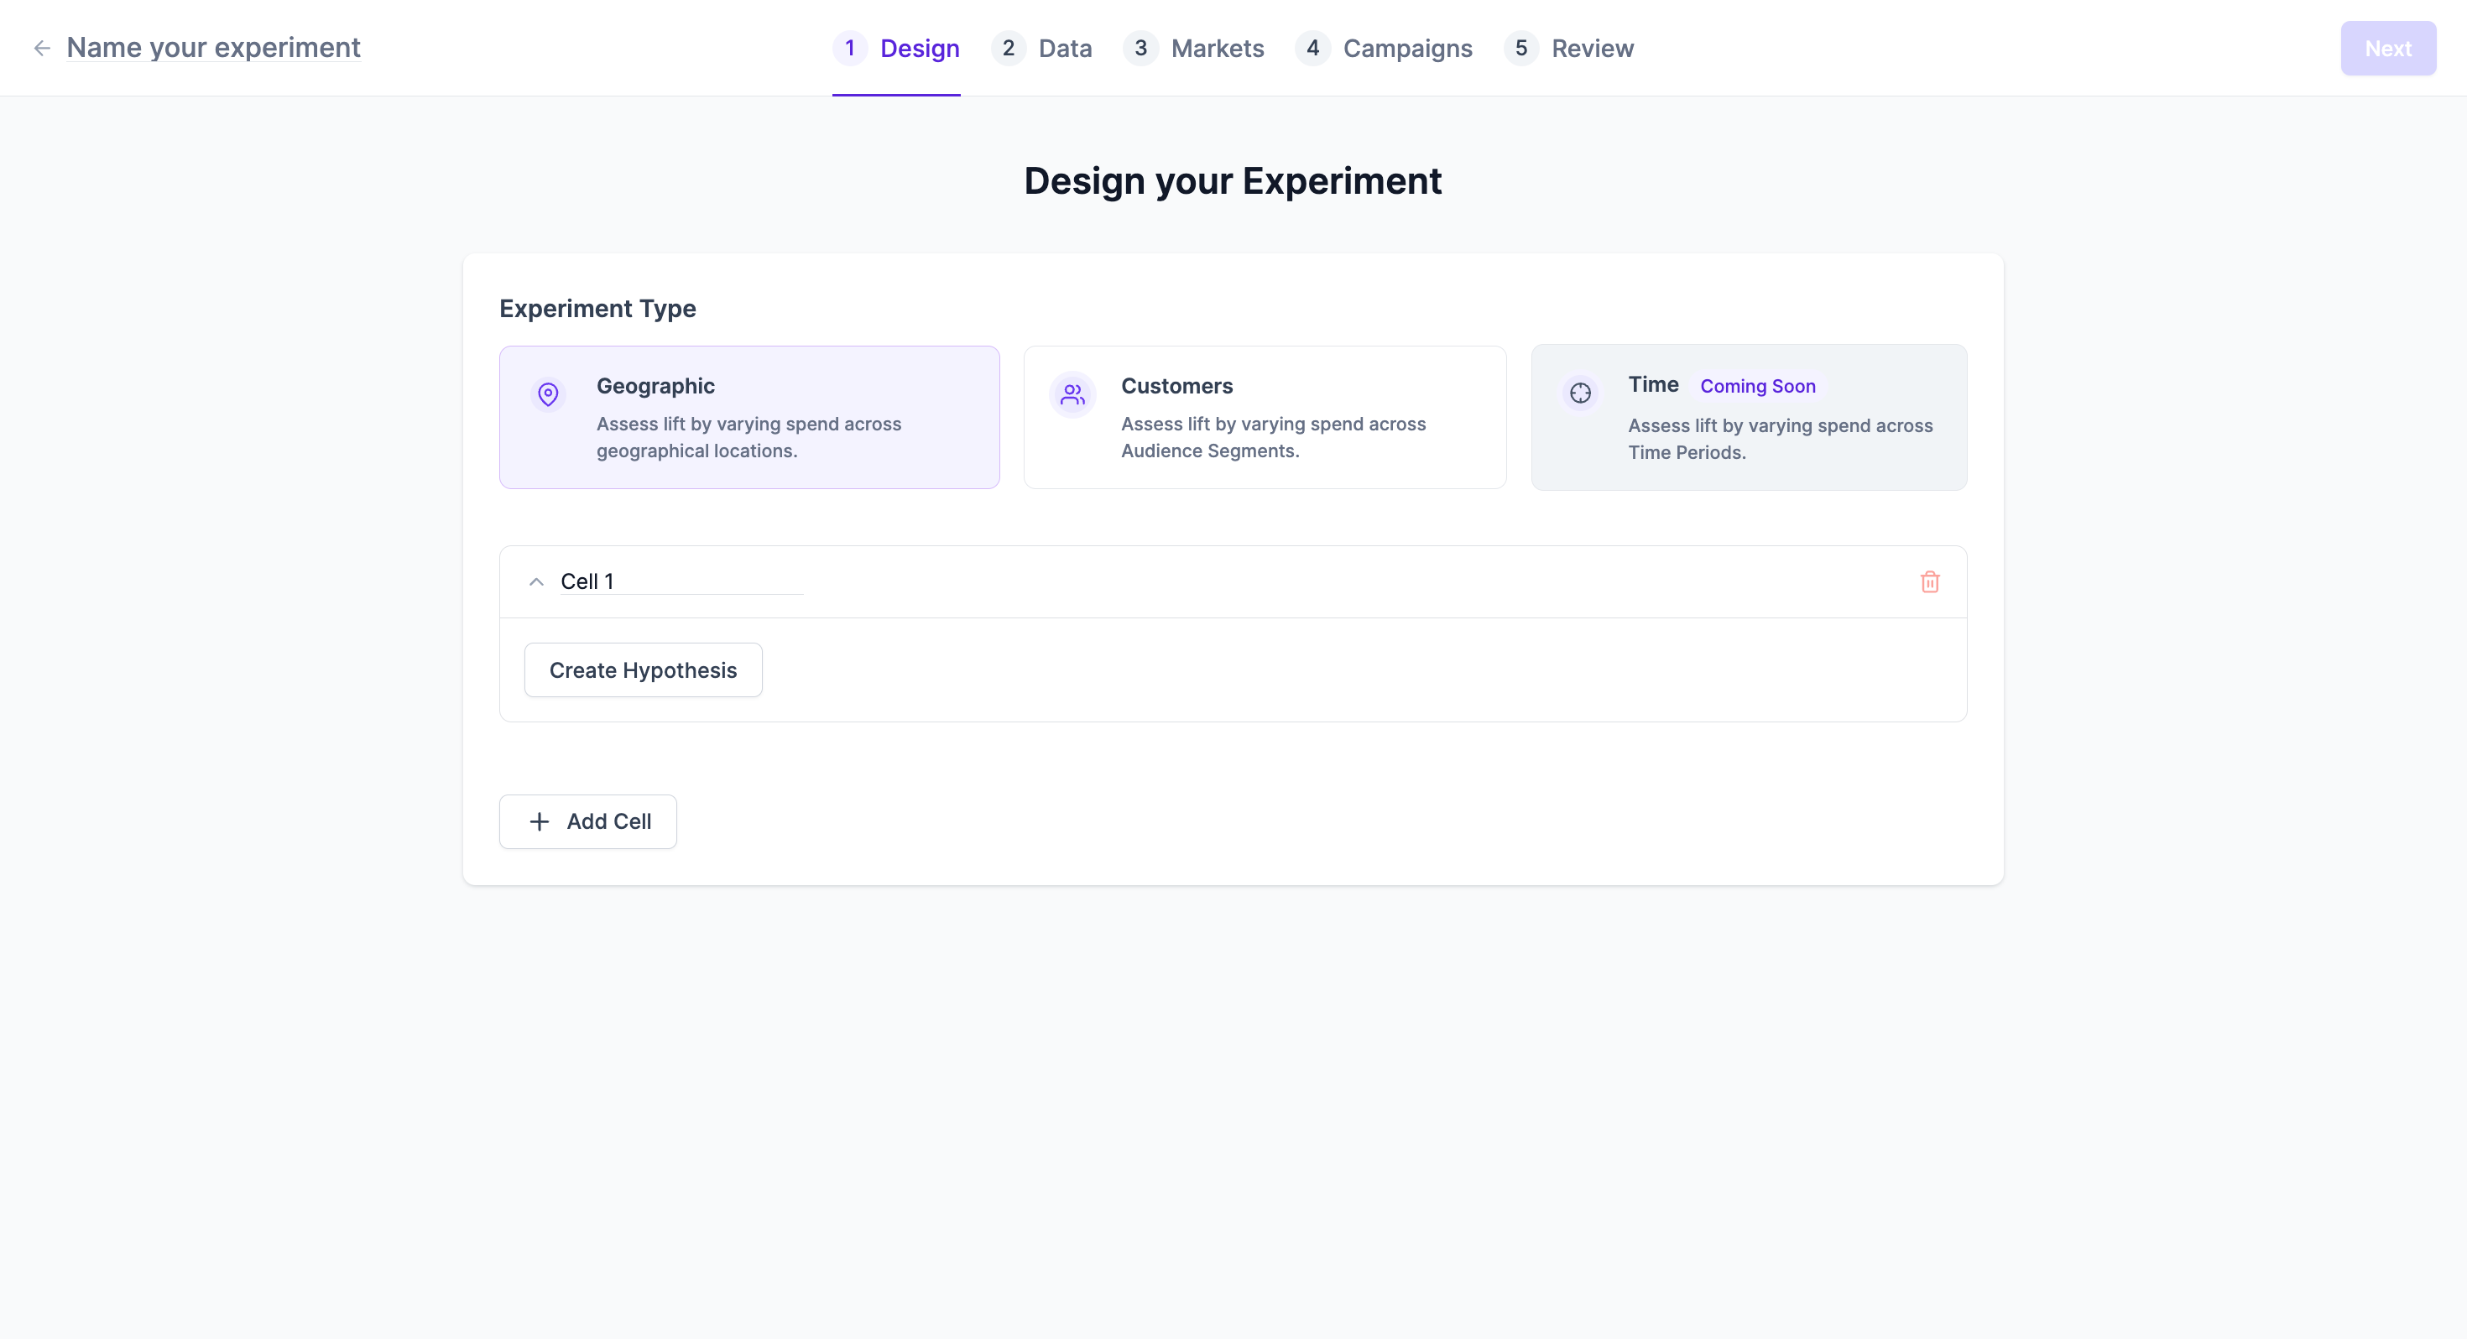Select the Geographic experiment type card
This screenshot has height=1339, width=2467.
pos(748,418)
